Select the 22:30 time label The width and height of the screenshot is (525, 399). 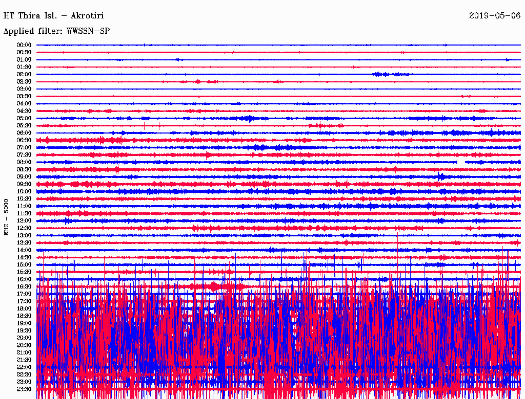pos(24,374)
